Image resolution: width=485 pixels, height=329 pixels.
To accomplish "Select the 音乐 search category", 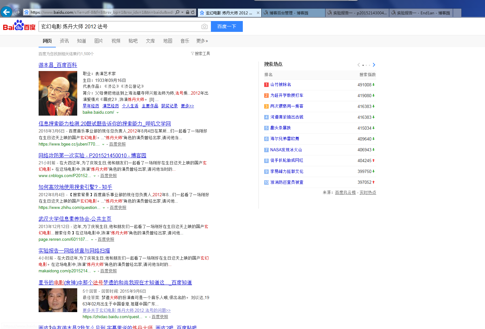I will point(185,41).
